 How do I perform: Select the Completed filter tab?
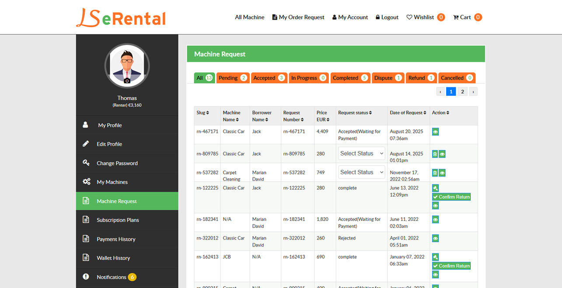click(350, 78)
